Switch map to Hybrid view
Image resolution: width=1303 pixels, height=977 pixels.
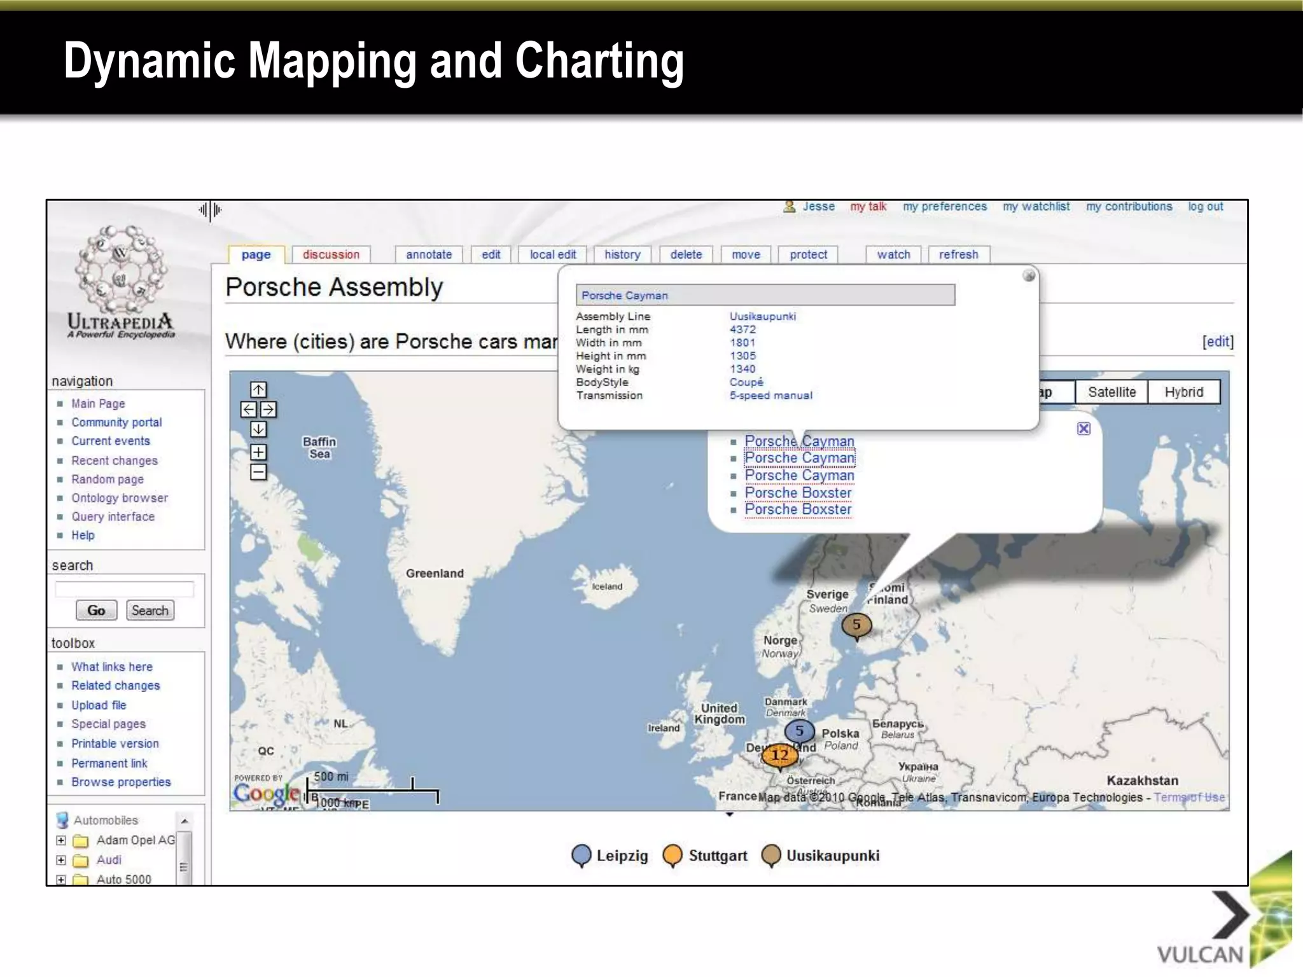pyautogui.click(x=1183, y=392)
